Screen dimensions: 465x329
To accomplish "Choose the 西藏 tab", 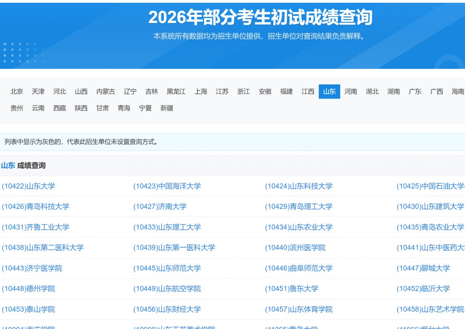I will coord(59,108).
